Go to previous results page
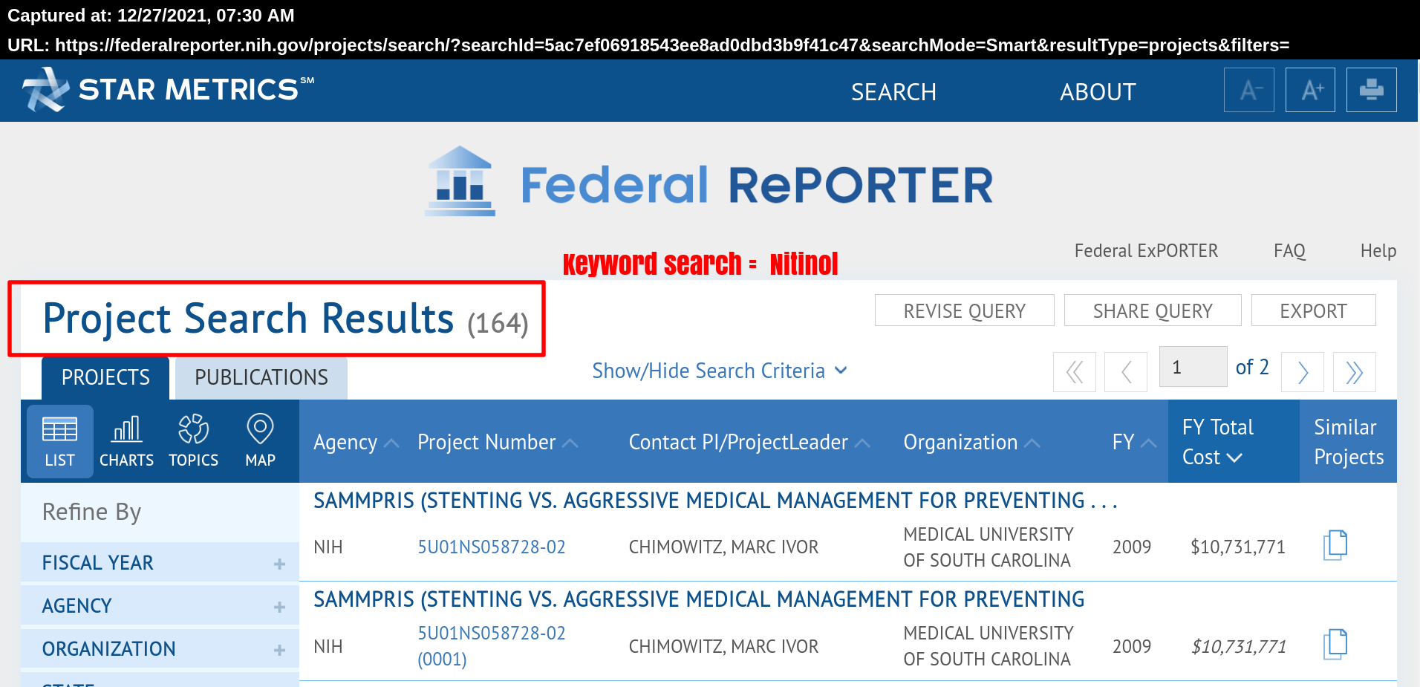 [x=1126, y=371]
